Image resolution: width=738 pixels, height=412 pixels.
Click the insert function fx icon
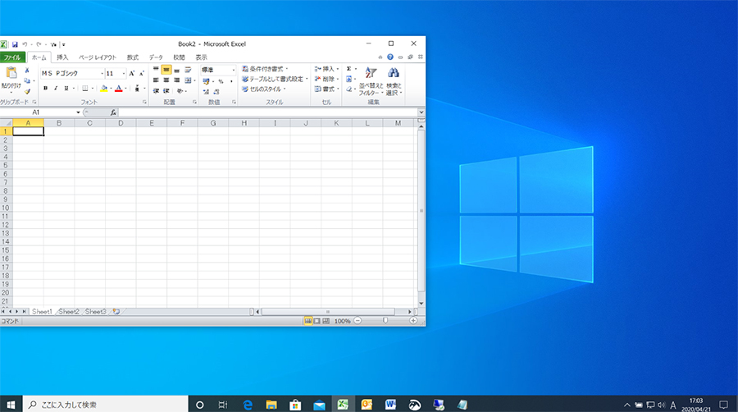(x=113, y=112)
